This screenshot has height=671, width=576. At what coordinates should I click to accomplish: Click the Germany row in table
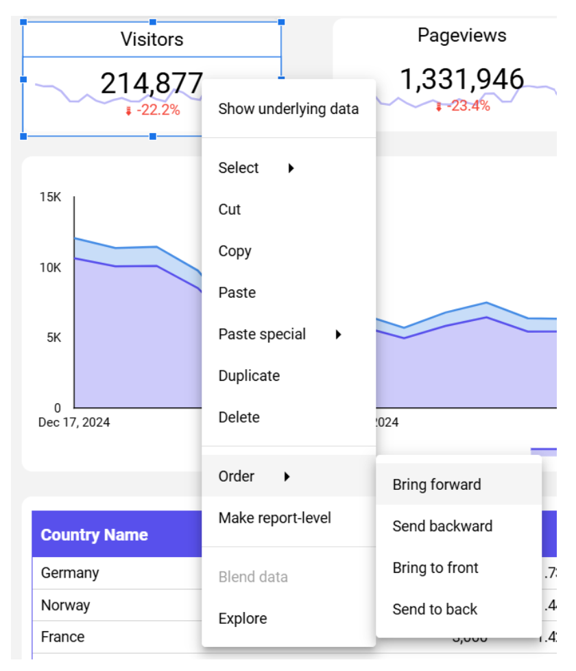70,573
